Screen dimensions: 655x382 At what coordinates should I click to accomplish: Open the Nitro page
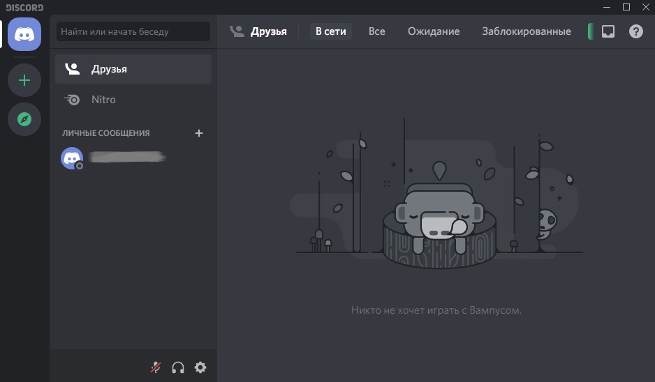133,100
